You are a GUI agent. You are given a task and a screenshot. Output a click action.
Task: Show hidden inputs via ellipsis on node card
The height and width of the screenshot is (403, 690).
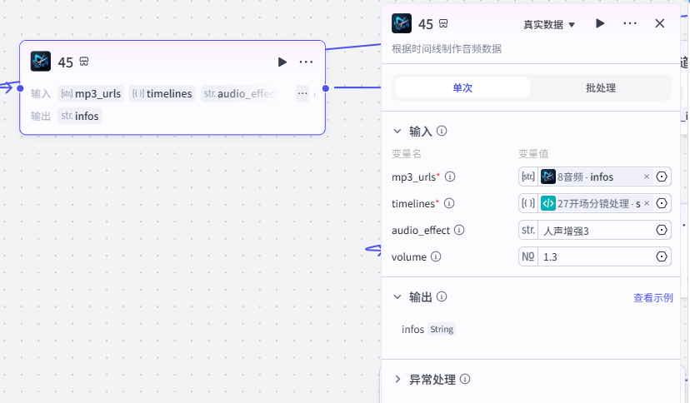pos(302,93)
